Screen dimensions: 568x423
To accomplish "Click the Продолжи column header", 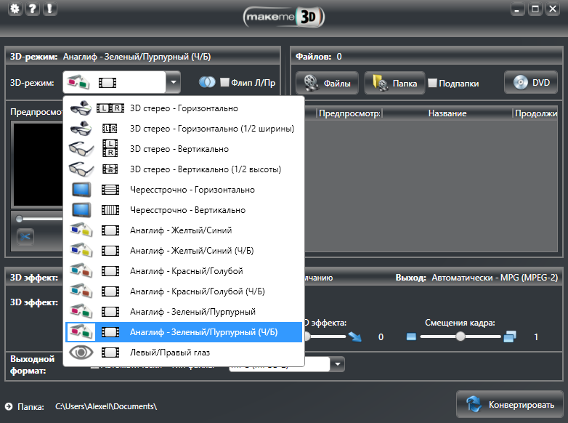I will tap(536, 113).
